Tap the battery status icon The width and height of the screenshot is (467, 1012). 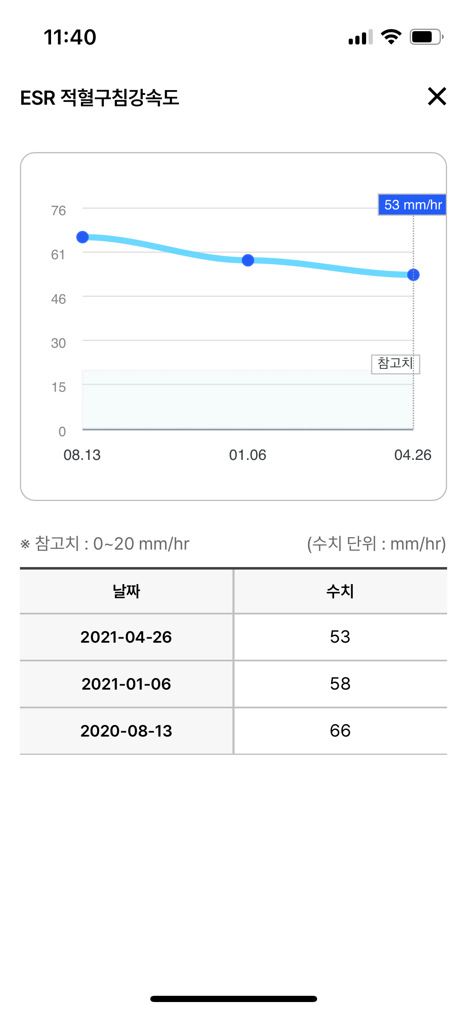(x=427, y=37)
